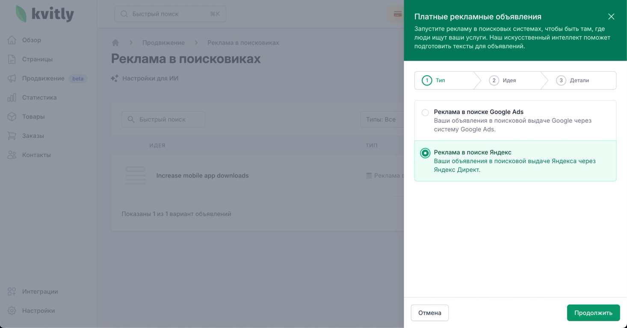The height and width of the screenshot is (328, 627).
Task: Open the Обзор home icon in sidebar
Action: click(x=12, y=40)
